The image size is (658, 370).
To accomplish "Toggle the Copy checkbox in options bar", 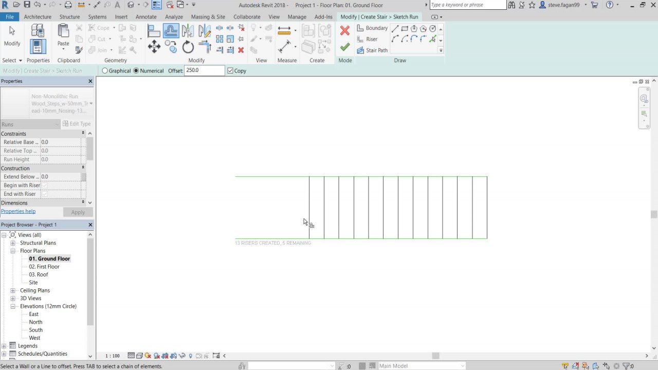I will pos(230,71).
